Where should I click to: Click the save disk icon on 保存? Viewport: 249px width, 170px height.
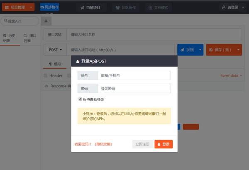(211, 50)
